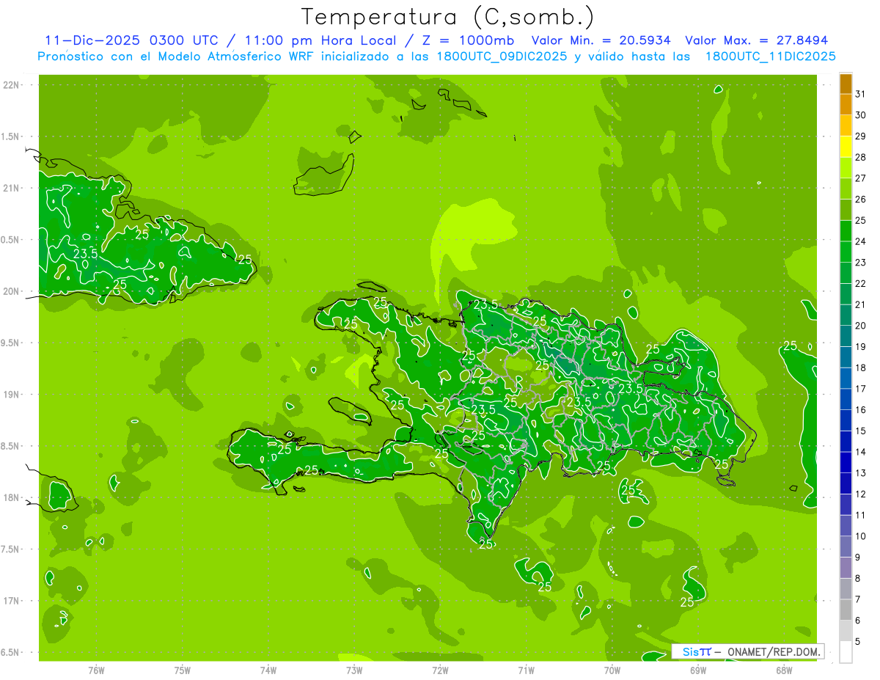Click the "Z = 1000mb" level text
Screen dimensions: 880x680
469,40
